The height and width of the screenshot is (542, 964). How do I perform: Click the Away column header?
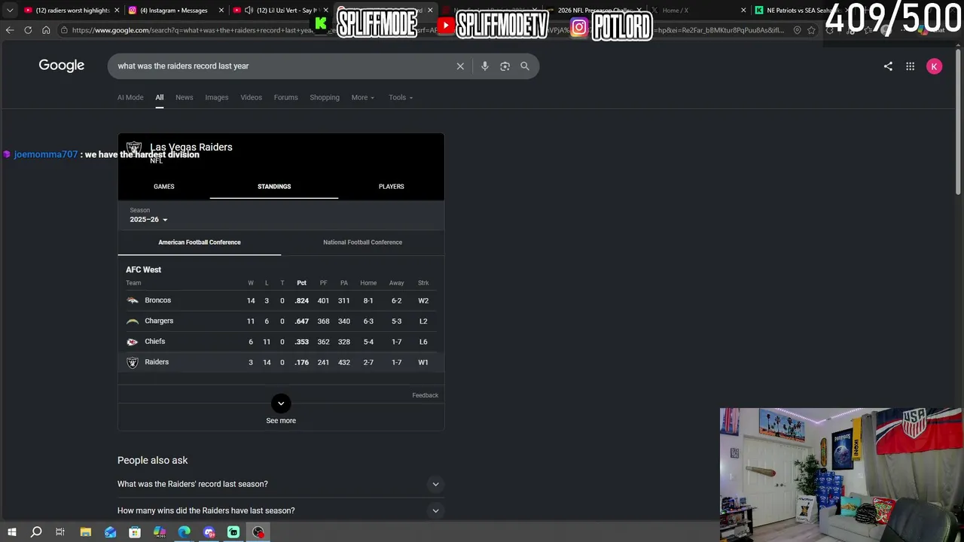[396, 283]
